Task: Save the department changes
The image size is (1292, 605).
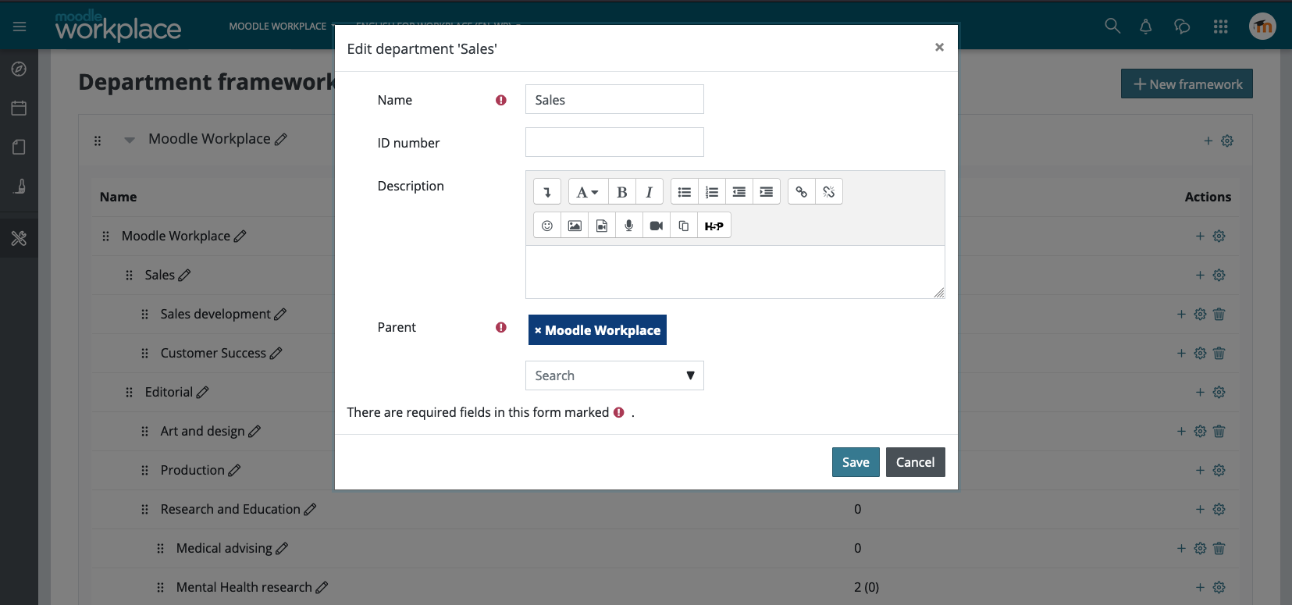Action: coord(856,462)
